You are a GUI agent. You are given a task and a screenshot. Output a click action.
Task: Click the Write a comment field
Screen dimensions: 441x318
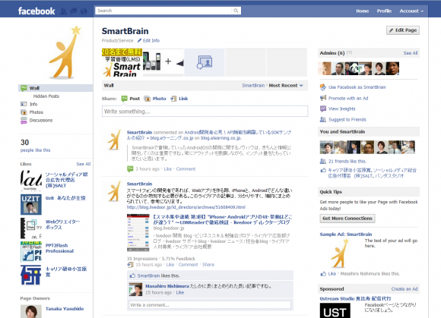210,305
